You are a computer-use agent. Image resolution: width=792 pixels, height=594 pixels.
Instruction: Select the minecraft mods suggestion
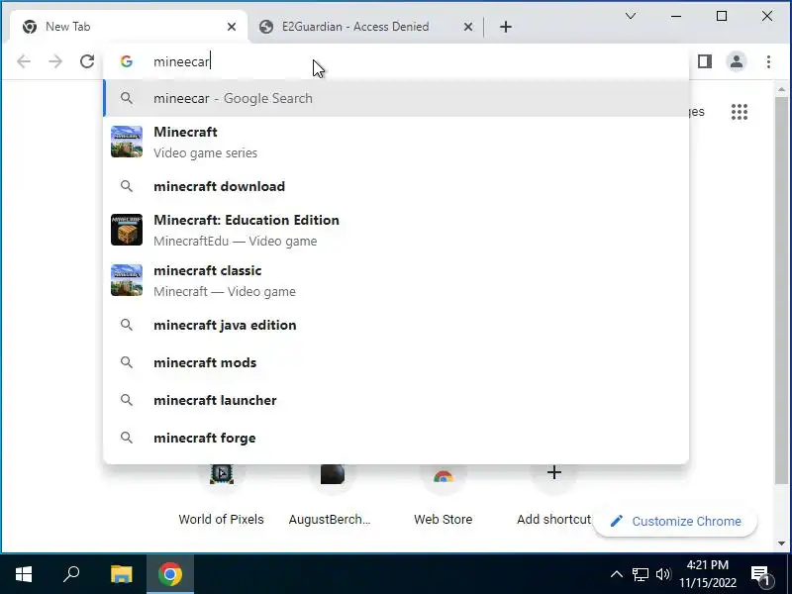[396, 362]
